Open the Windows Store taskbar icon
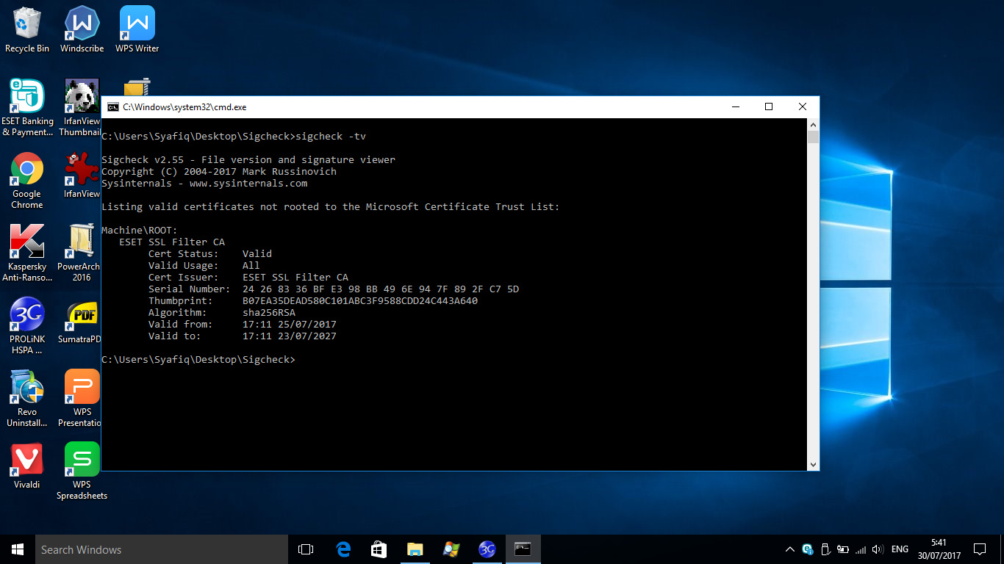The width and height of the screenshot is (1004, 564). click(x=379, y=549)
